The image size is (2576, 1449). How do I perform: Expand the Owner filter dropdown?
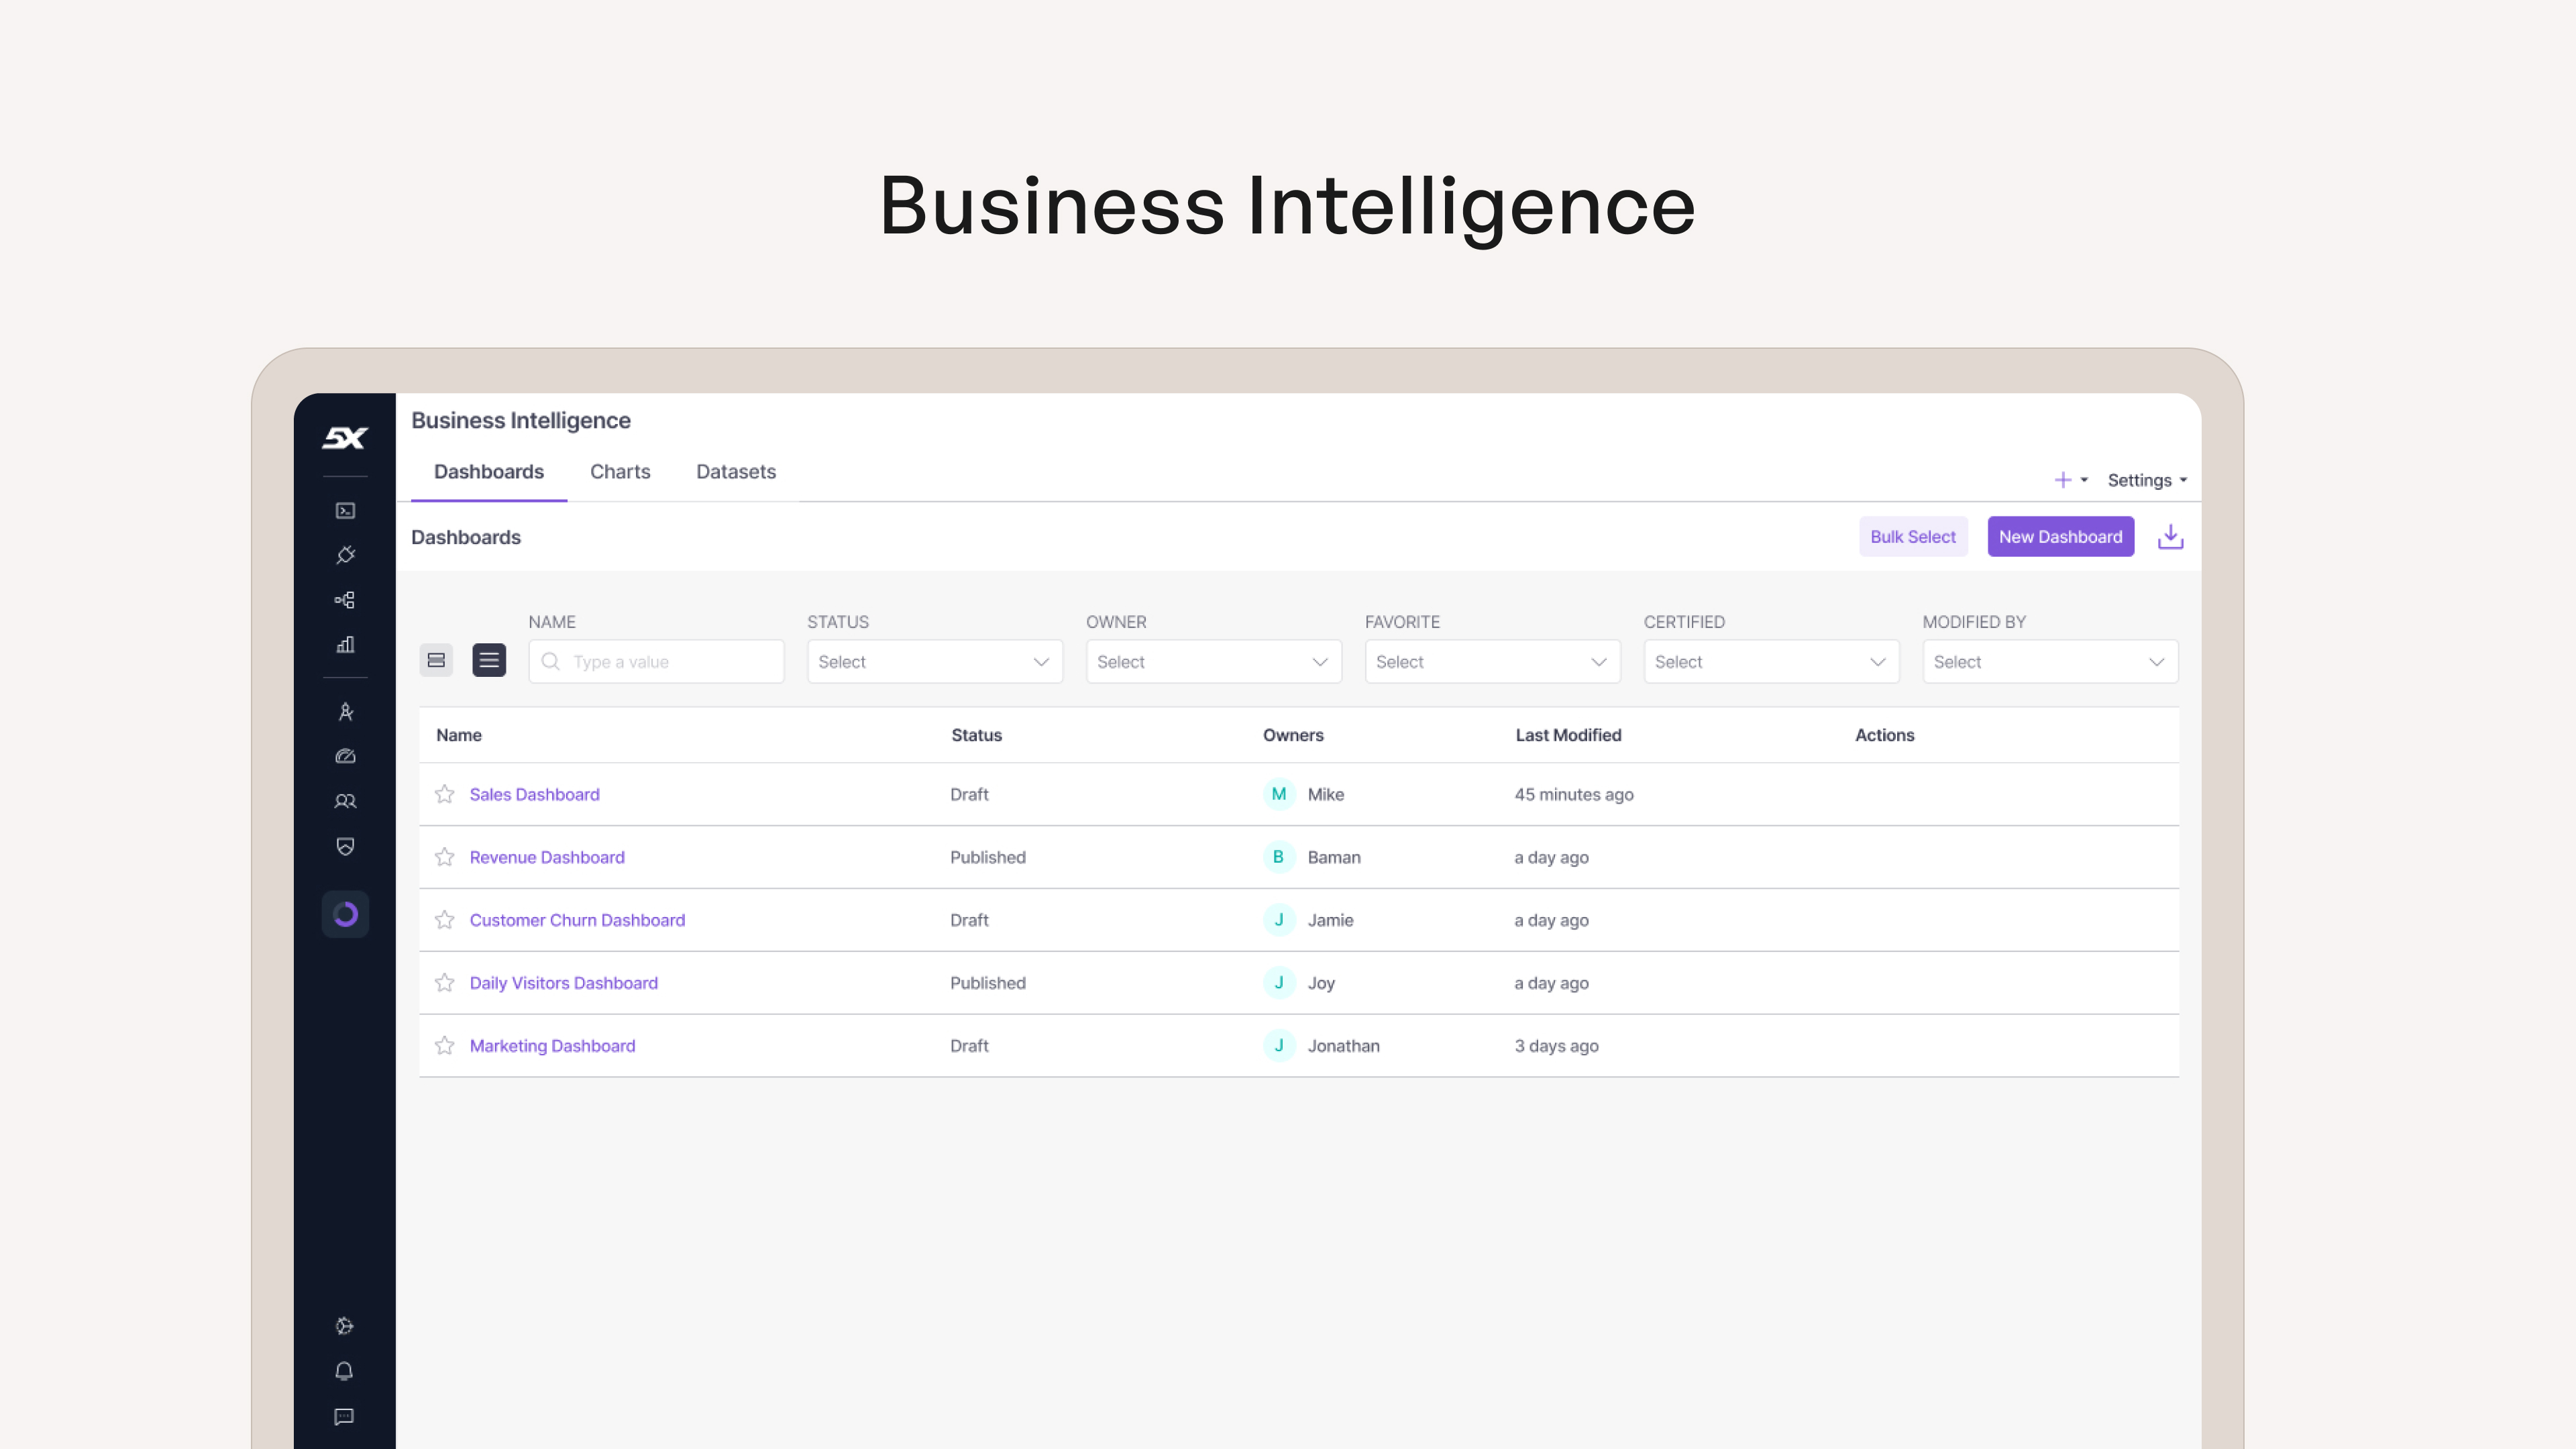pos(1213,662)
